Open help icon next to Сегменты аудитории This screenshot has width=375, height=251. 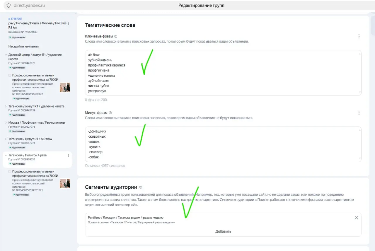(141, 187)
